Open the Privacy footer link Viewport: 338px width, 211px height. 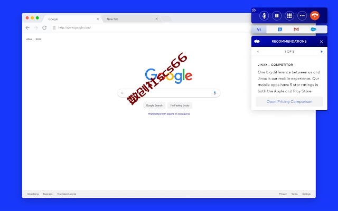283,194
